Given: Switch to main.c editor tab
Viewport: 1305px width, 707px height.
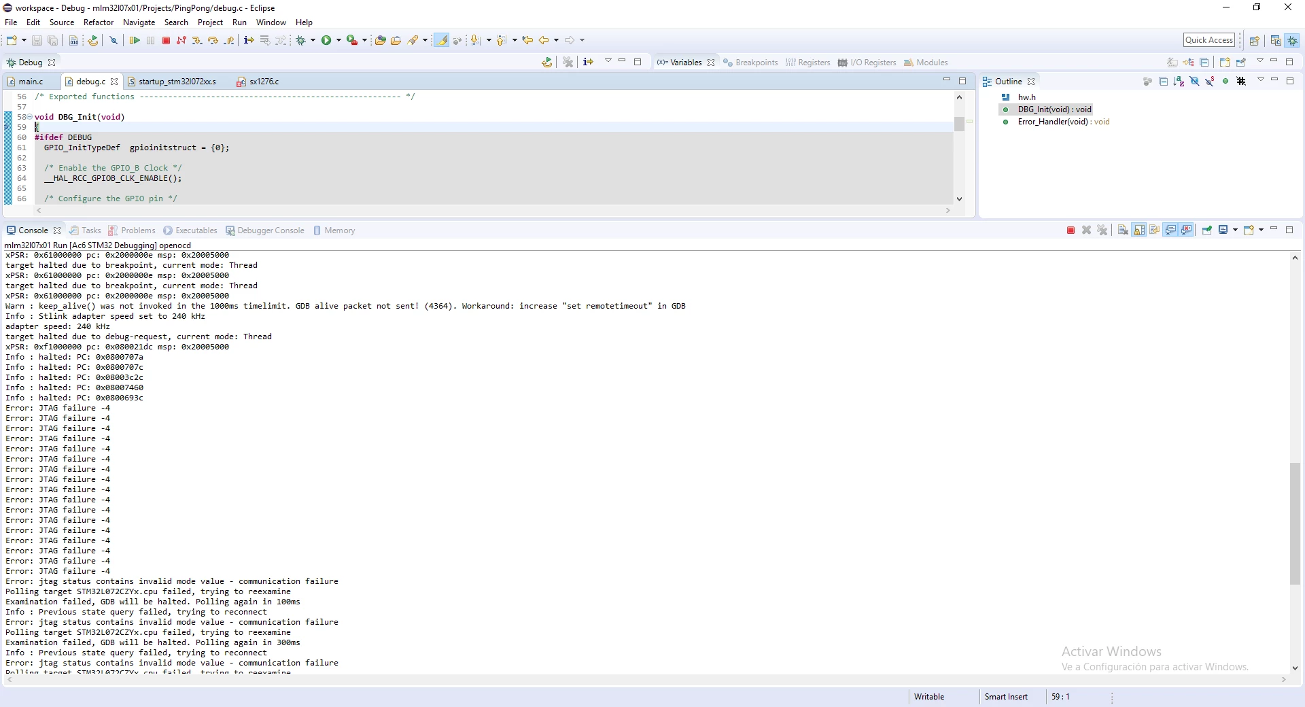Looking at the screenshot, I should pos(31,82).
